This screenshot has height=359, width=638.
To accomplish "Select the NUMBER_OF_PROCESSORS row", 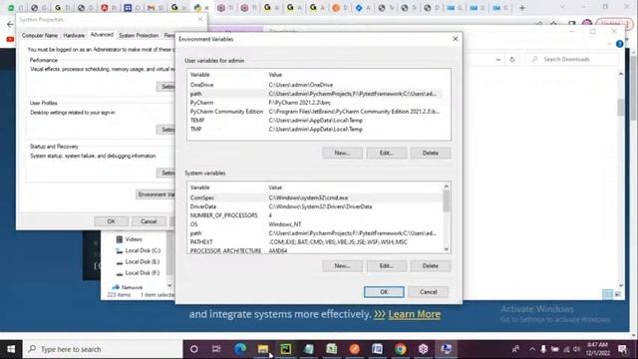I will click(315, 215).
